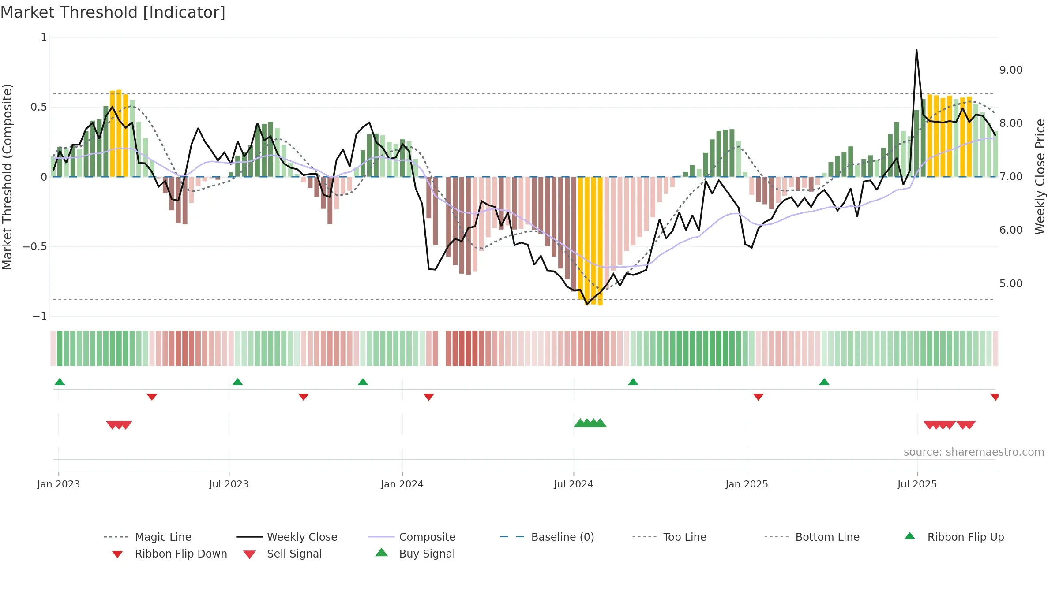Click the red flip-down triangle just after Jan 2025

tap(758, 397)
